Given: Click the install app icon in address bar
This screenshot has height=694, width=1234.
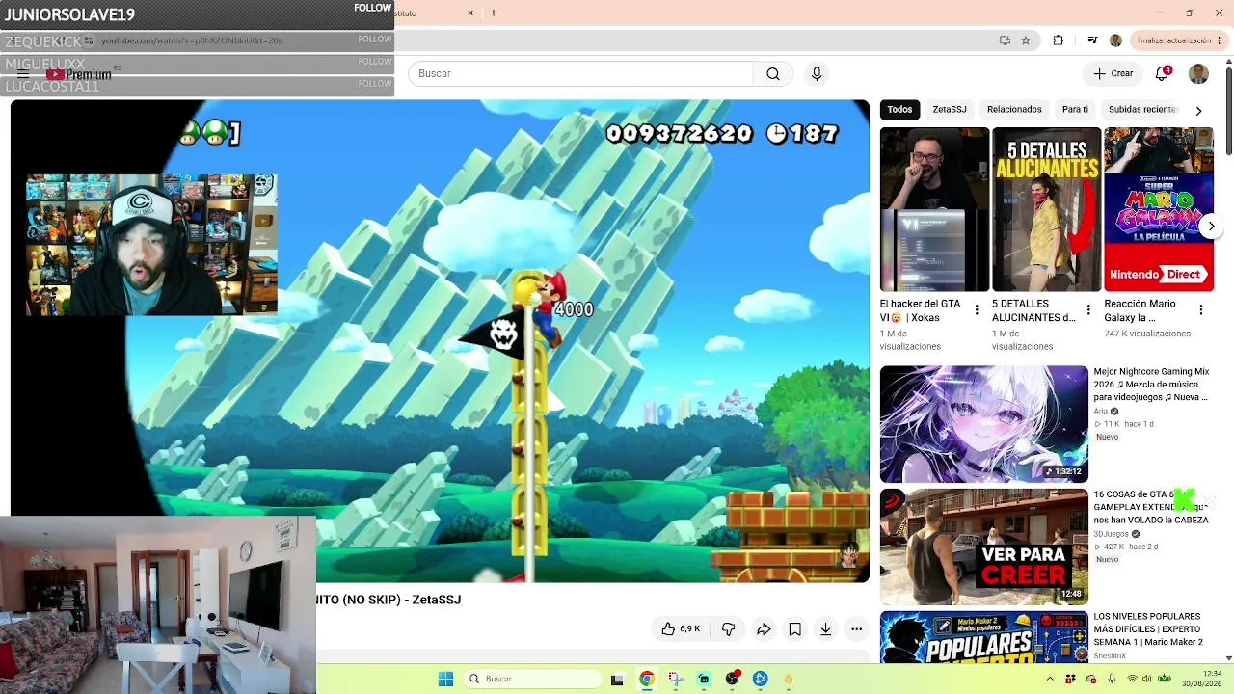Looking at the screenshot, I should coord(1005,40).
